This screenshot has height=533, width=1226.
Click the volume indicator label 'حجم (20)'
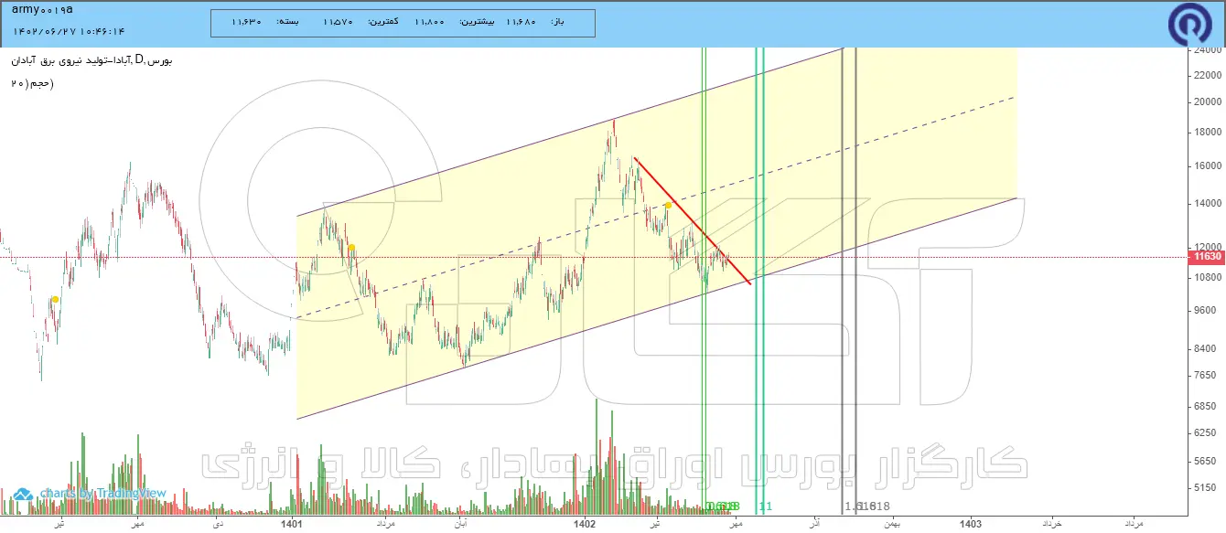coord(32,84)
